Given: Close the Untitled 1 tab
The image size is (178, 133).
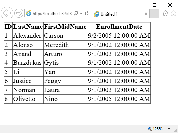Looking at the screenshot, I should (x=146, y=14).
